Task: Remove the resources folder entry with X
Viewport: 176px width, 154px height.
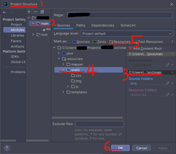Action: [x=172, y=95]
